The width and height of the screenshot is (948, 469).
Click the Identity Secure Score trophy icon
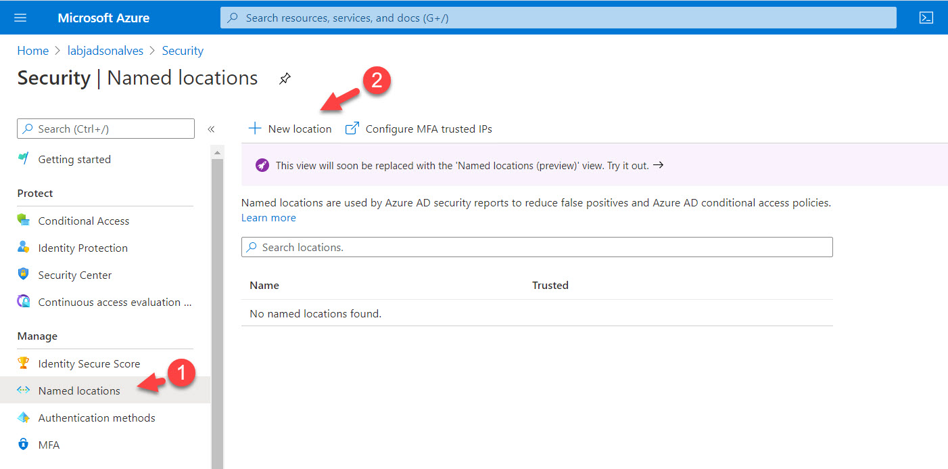pyautogui.click(x=24, y=363)
